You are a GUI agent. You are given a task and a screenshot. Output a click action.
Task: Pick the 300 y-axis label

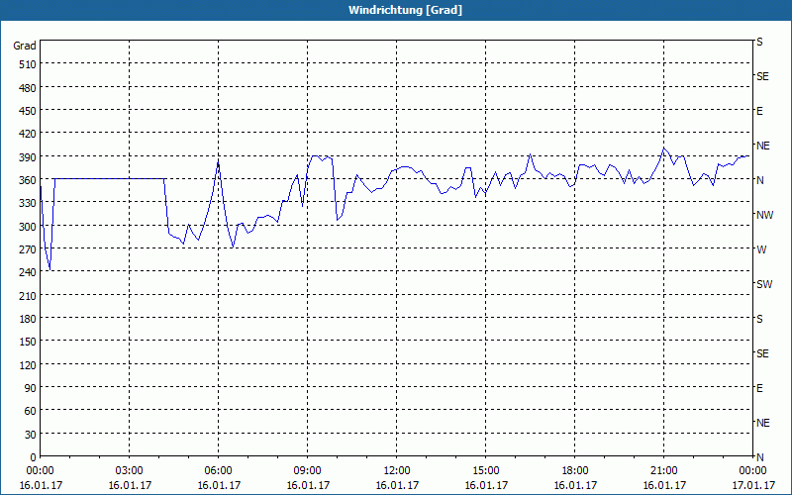28,227
